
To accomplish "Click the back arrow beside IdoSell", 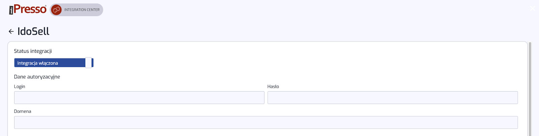I will tap(11, 31).
